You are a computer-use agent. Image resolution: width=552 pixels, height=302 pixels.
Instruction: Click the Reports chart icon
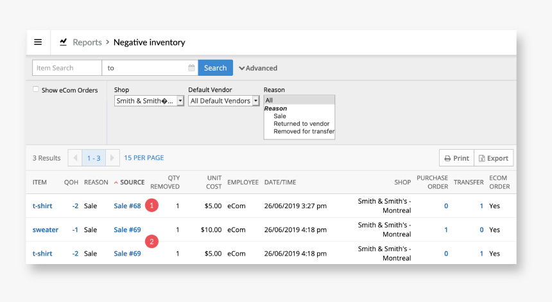click(64, 42)
